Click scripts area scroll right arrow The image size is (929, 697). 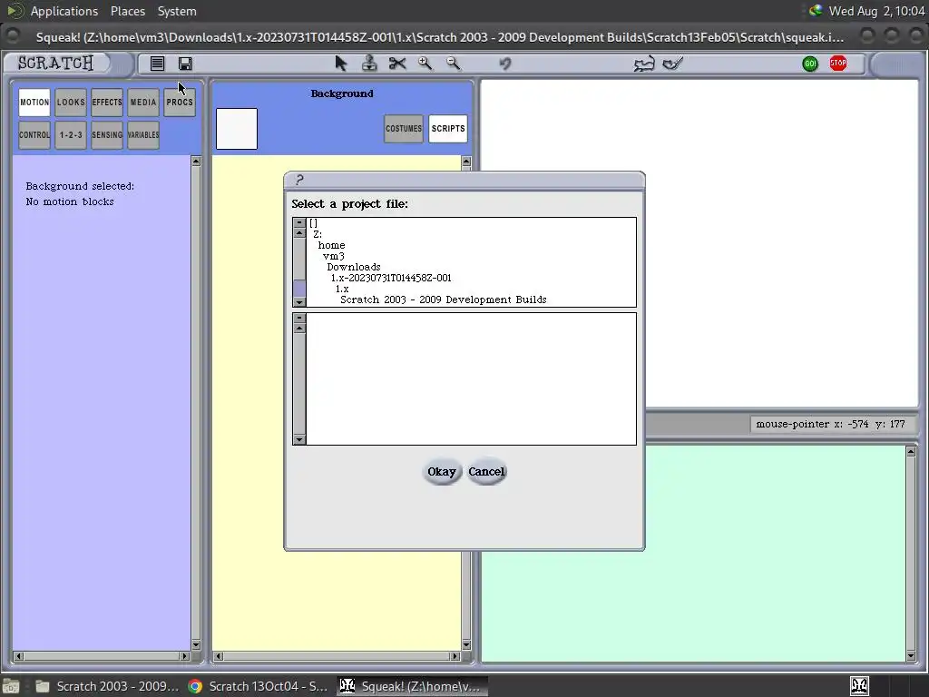[455, 656]
